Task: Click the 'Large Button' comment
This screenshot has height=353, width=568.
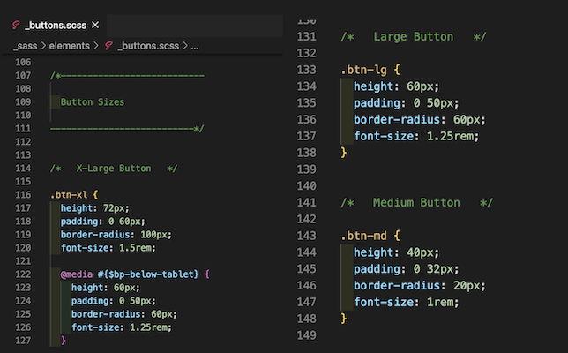Action: point(414,36)
